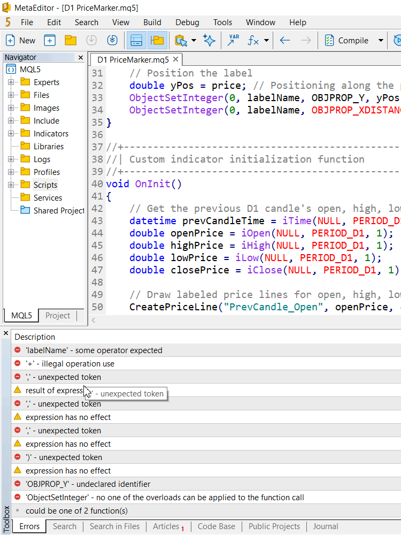Switch to the Public Projects tab

[274, 526]
